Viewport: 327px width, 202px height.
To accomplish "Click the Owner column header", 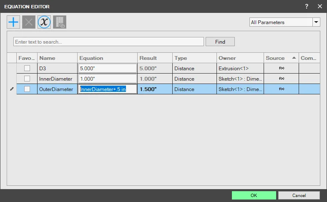I will pyautogui.click(x=240, y=58).
